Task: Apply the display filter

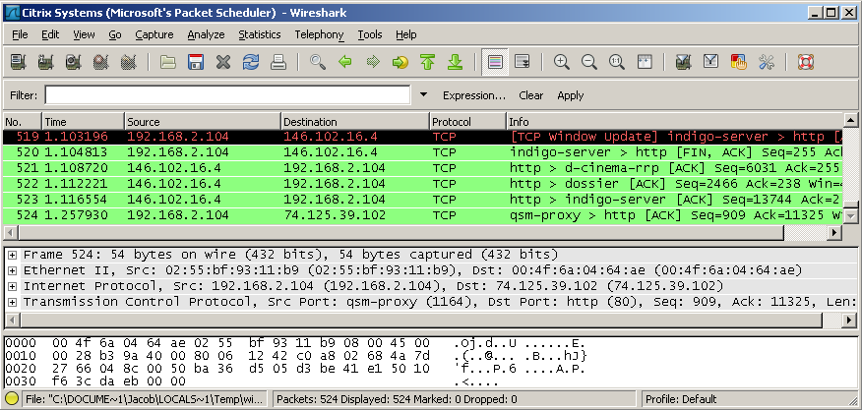Action: click(x=570, y=95)
